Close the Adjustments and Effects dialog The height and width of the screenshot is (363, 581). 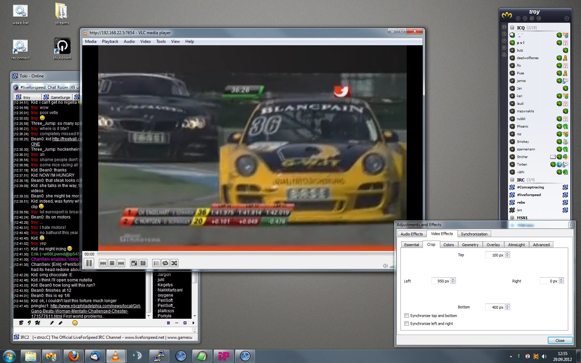[560, 341]
